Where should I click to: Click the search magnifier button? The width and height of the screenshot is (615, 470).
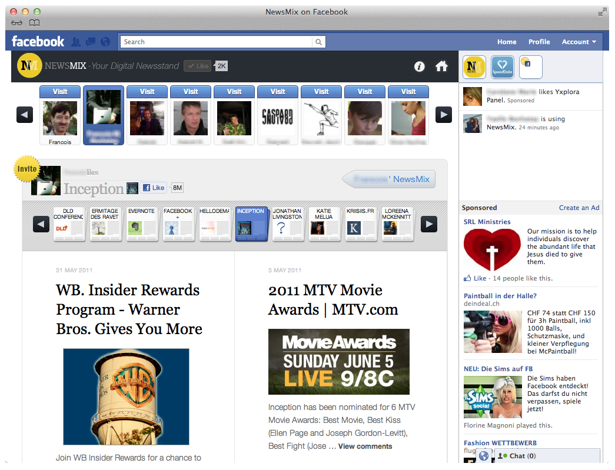click(318, 42)
